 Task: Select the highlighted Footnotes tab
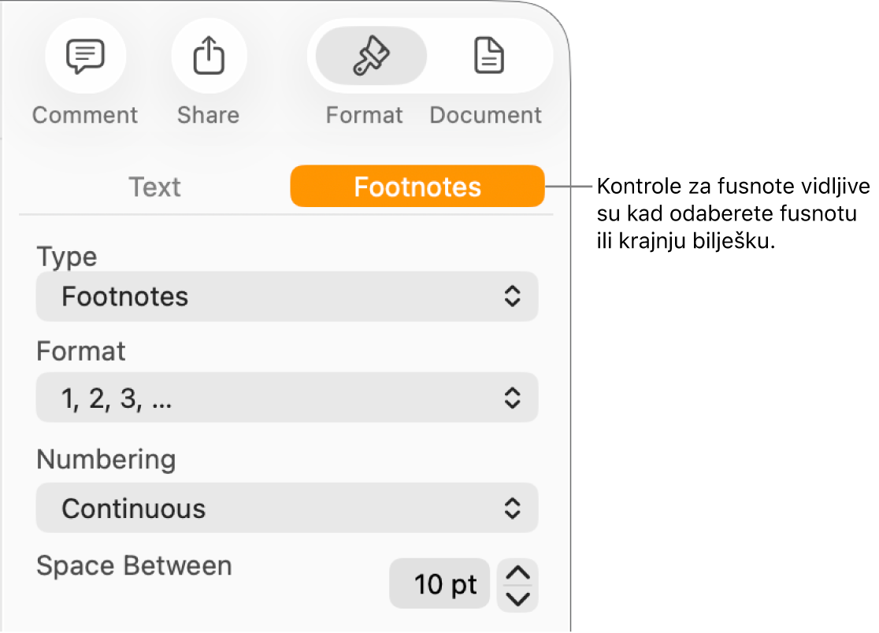(417, 187)
